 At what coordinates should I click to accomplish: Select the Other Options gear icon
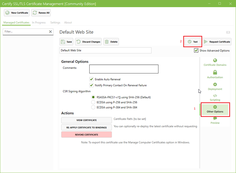215,107
